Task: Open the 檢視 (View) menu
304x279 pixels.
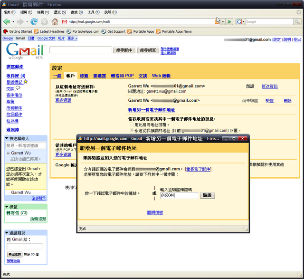Action: [x=43, y=12]
